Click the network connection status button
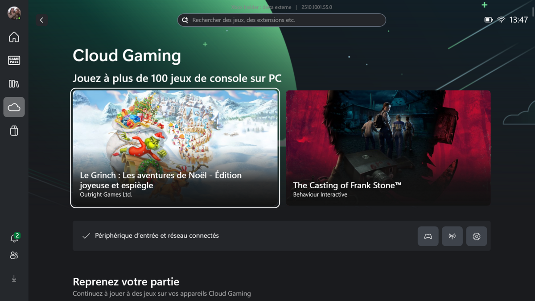535x301 pixels. [x=452, y=236]
